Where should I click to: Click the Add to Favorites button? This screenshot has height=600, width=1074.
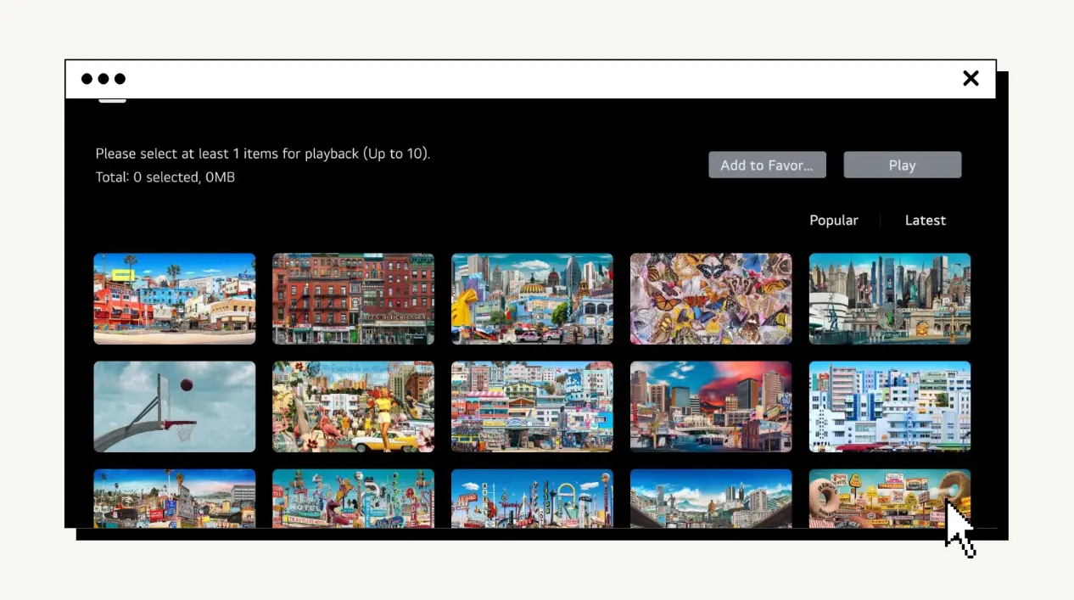tap(767, 165)
